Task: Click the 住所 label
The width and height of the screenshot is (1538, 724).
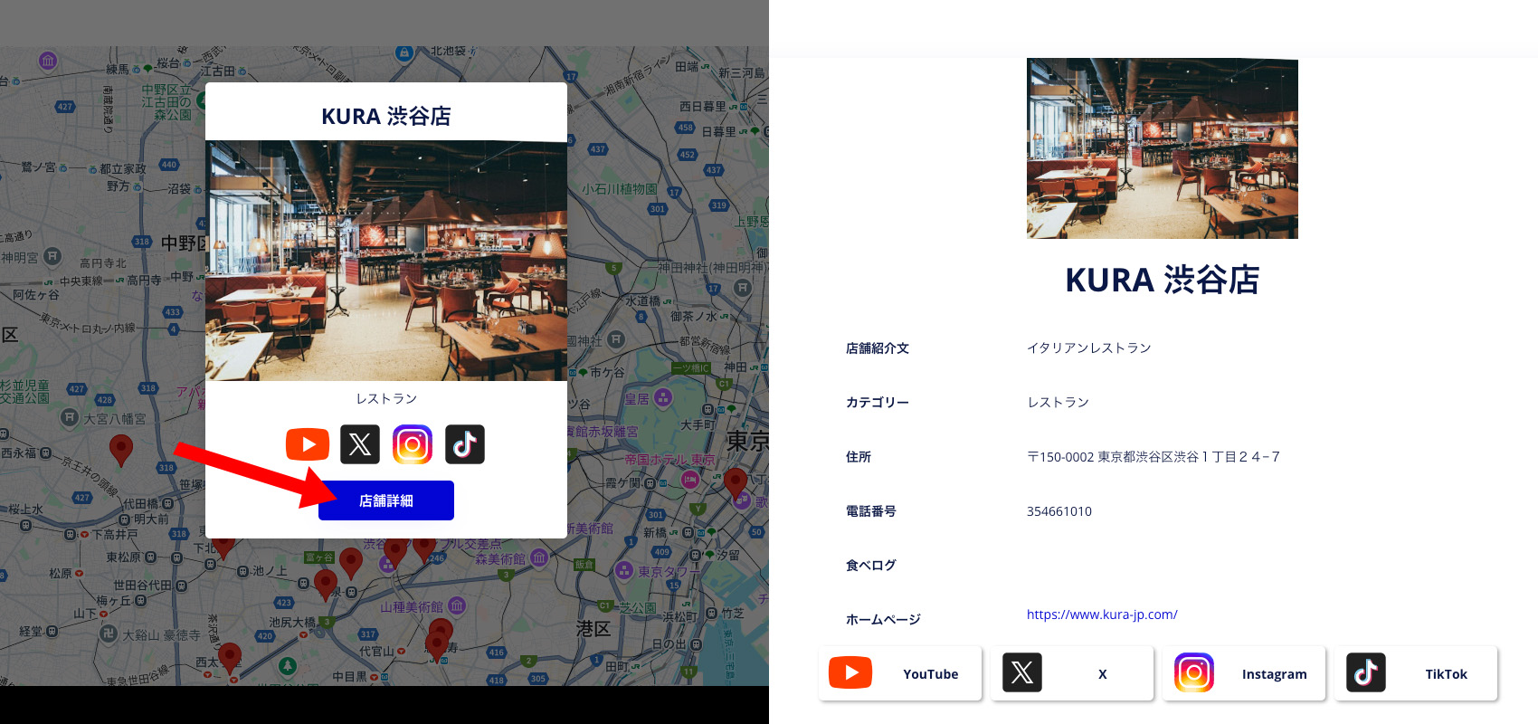Action: pyautogui.click(x=859, y=457)
